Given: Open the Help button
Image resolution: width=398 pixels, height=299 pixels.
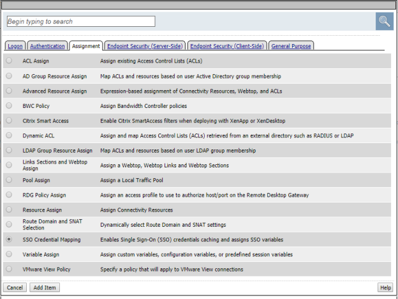Looking at the screenshot, I should 385,287.
